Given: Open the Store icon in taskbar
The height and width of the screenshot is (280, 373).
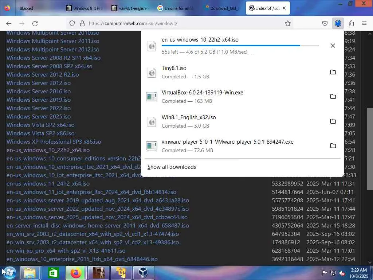Looking at the screenshot, I should (53, 273).
